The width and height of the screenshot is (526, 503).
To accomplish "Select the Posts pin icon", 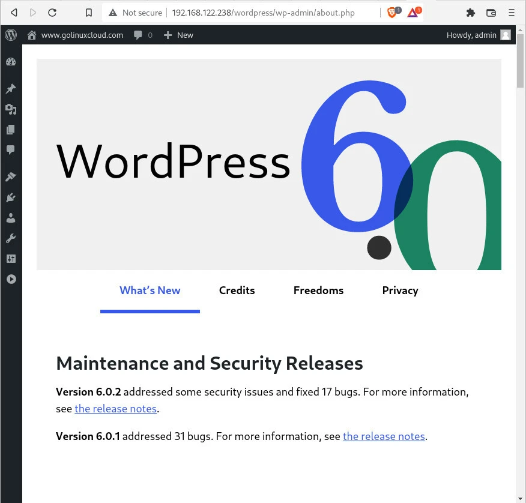I will pos(11,88).
